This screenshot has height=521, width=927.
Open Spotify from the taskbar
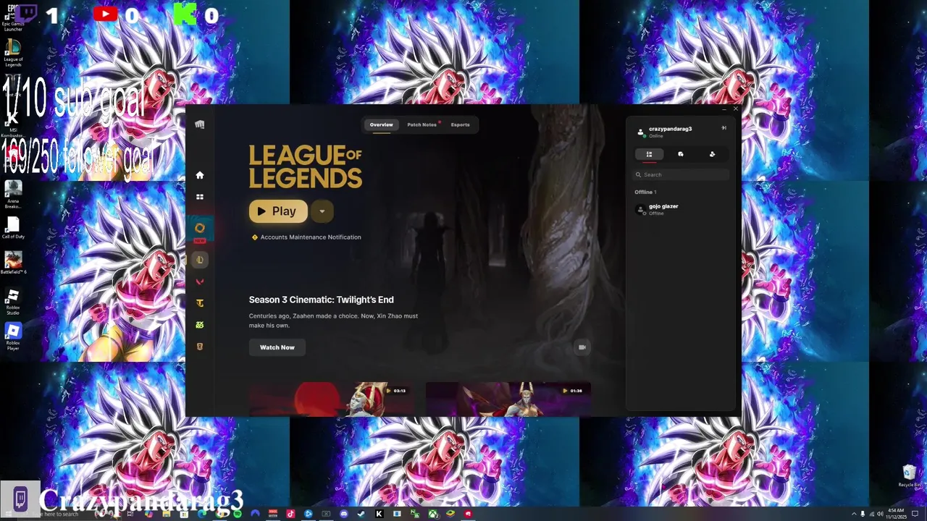click(x=238, y=514)
